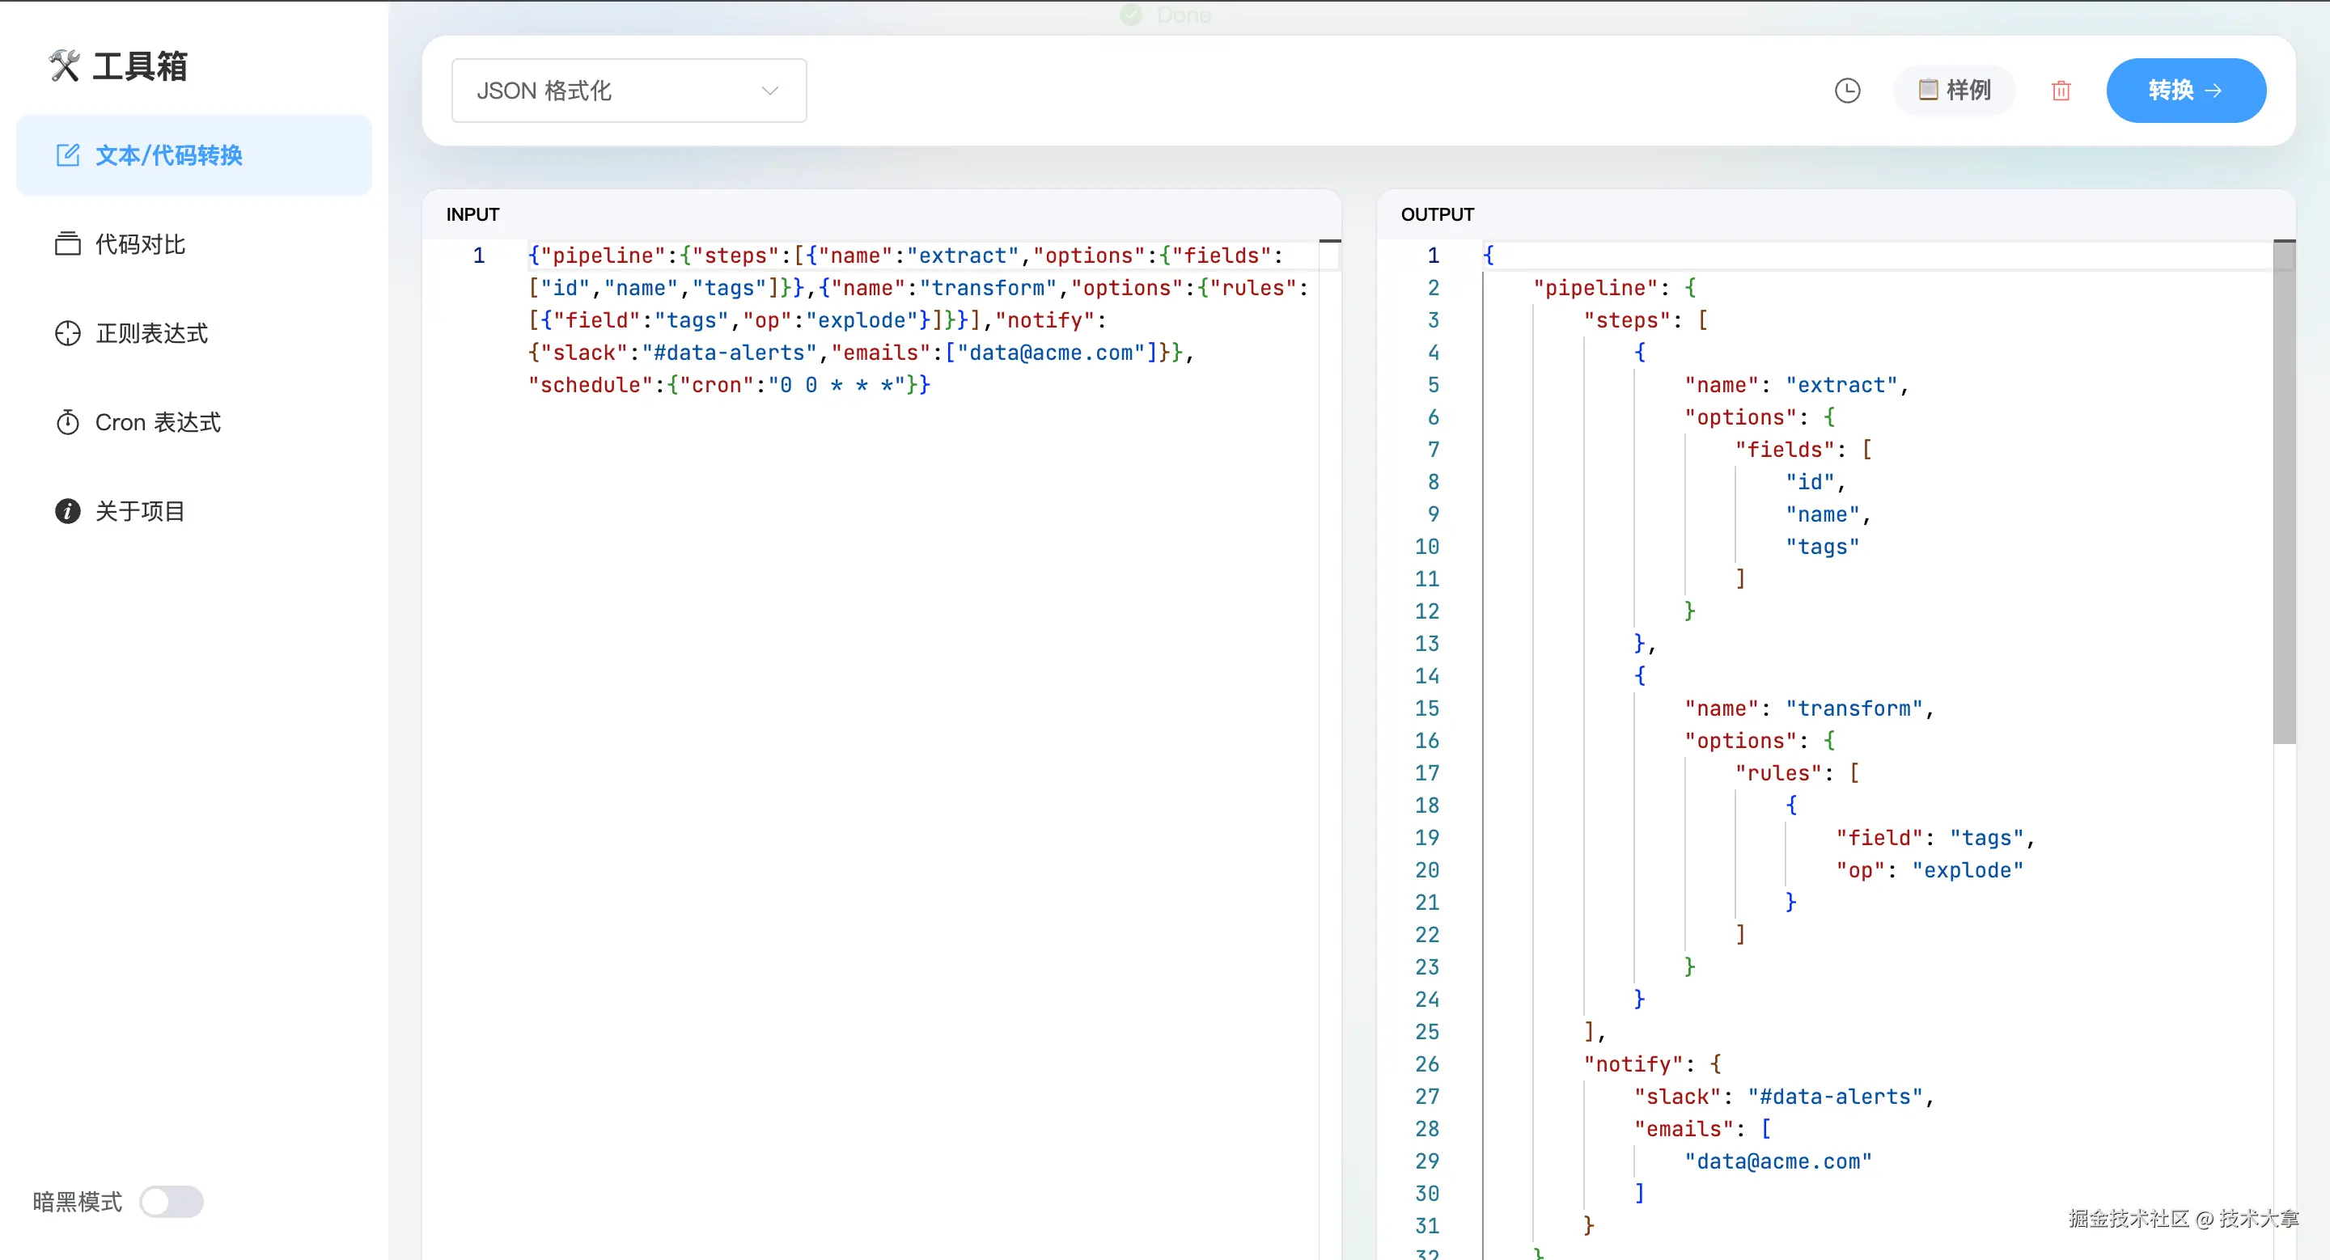The width and height of the screenshot is (2330, 1260).
Task: Click the red trash delete icon
Action: (2061, 91)
